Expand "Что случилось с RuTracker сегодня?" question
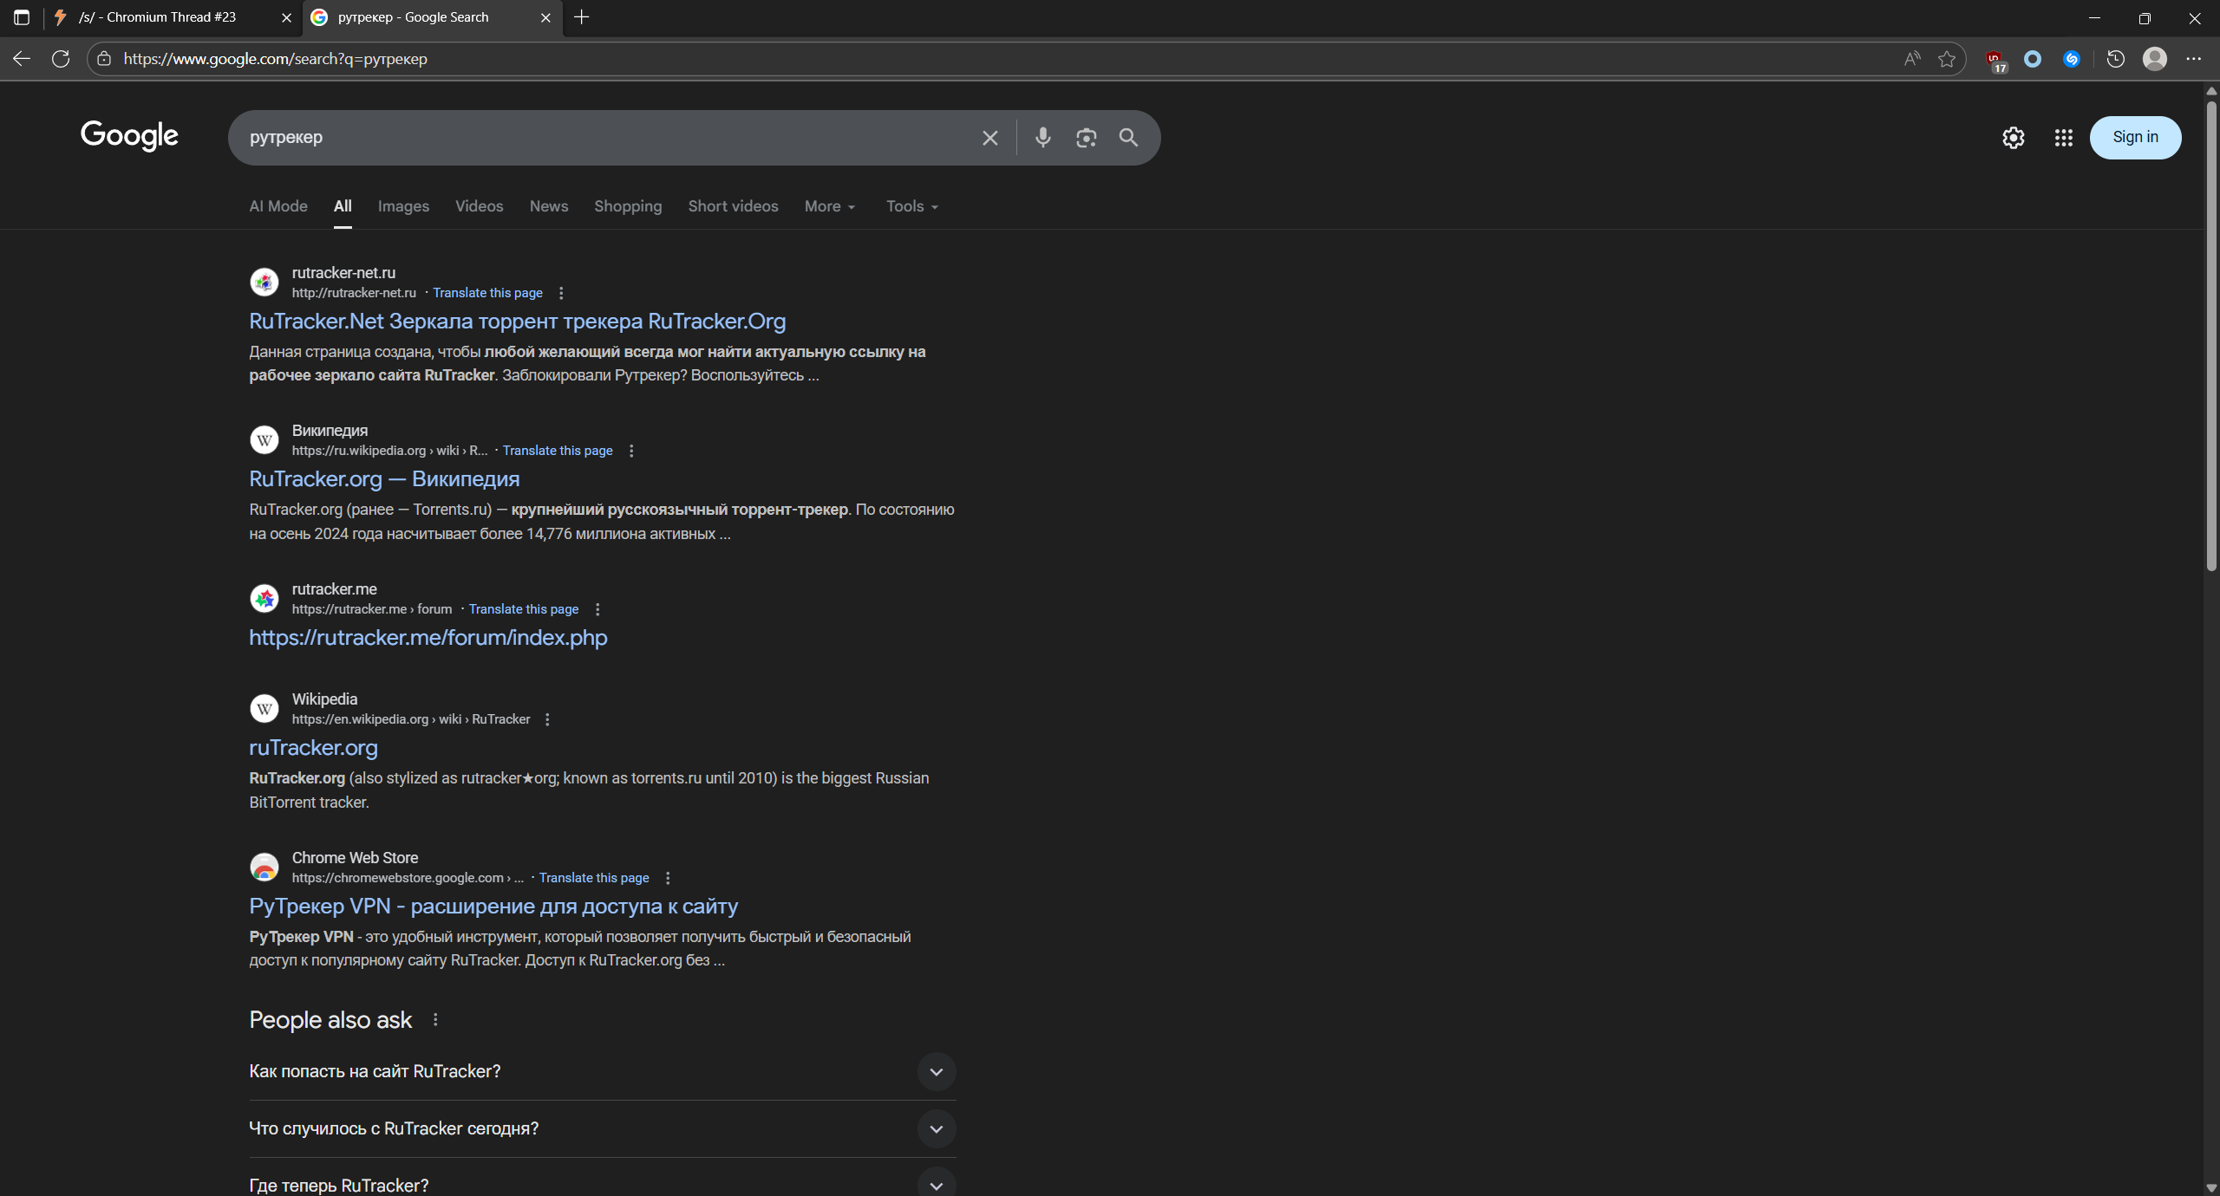The width and height of the screenshot is (2220, 1196). (x=936, y=1129)
